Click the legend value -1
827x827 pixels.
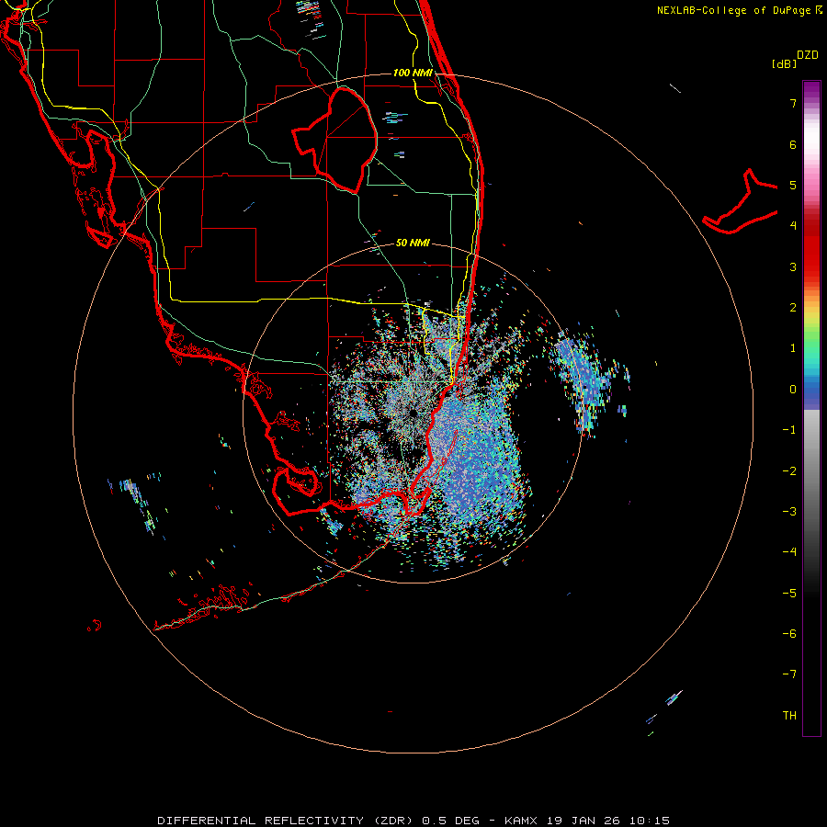(789, 430)
